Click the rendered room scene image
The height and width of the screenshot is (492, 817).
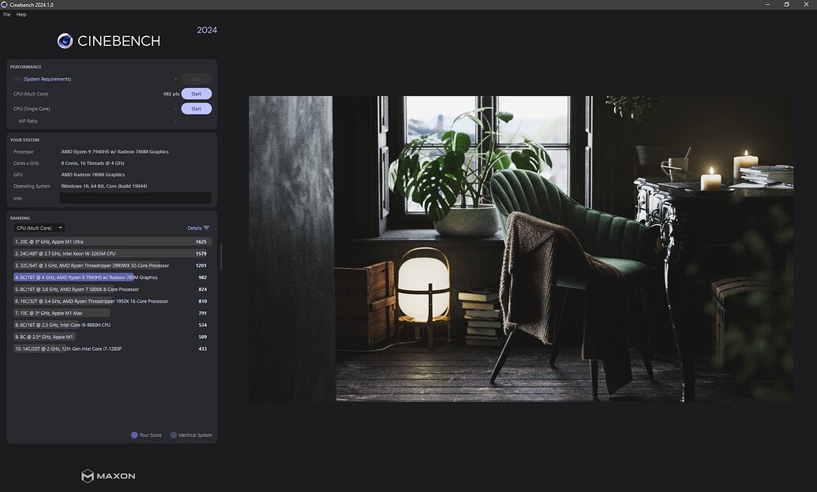(521, 248)
